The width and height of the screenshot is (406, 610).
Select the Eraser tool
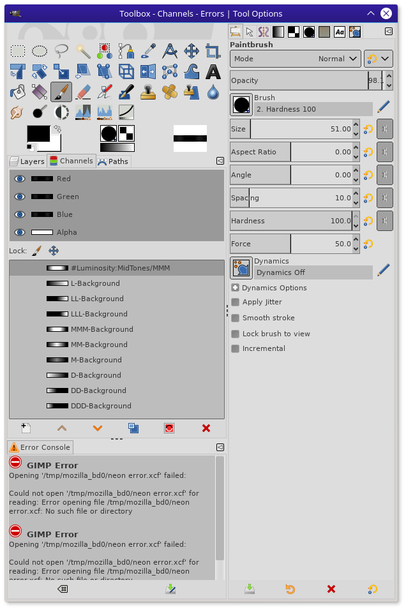tap(83, 93)
